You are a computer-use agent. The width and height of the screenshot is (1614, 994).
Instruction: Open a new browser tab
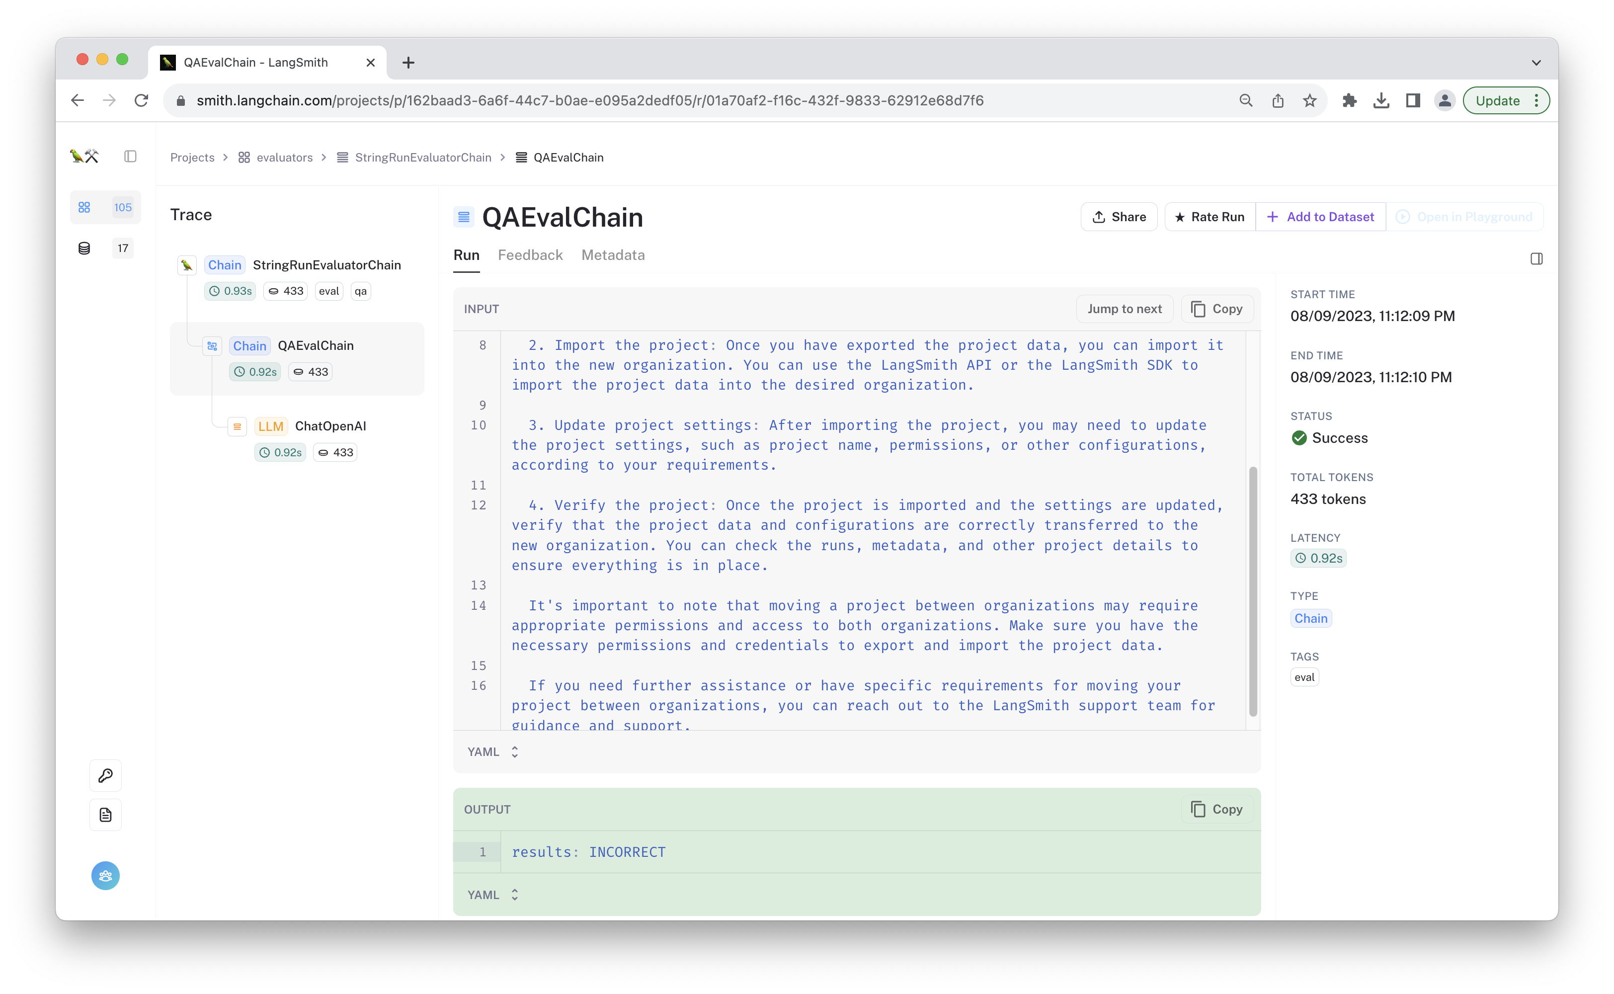(x=408, y=63)
